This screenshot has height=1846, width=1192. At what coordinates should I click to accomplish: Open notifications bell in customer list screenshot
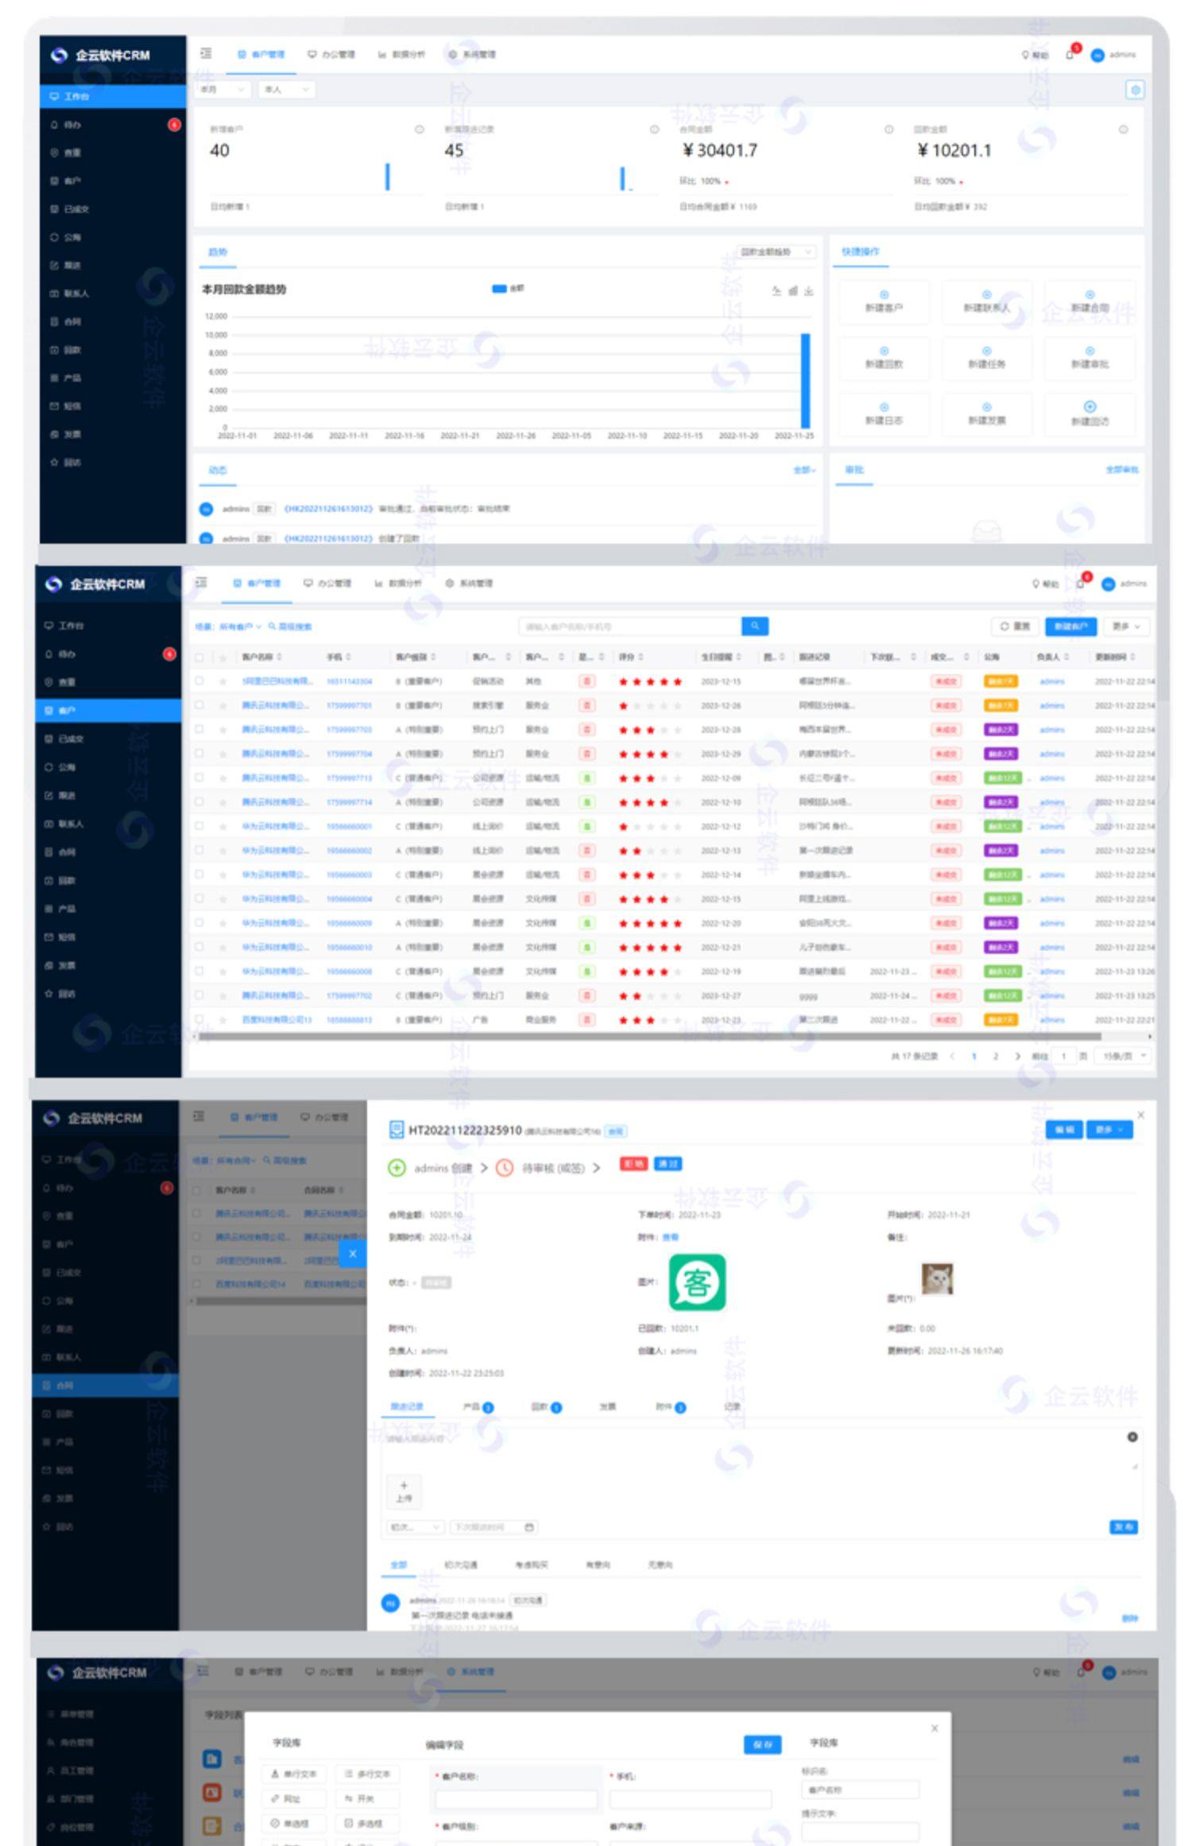1081,584
